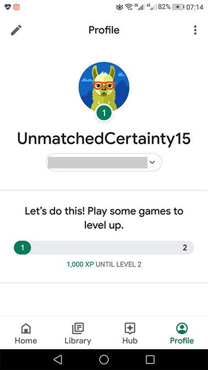Tap the Android home circle button
Viewport: 208px width, 370px height.
[x=104, y=360]
